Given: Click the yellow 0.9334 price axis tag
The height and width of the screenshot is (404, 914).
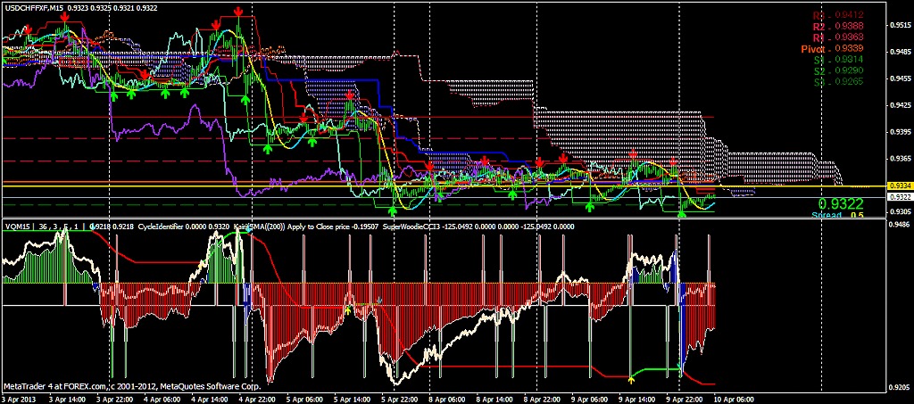Looking at the screenshot, I should tap(899, 186).
